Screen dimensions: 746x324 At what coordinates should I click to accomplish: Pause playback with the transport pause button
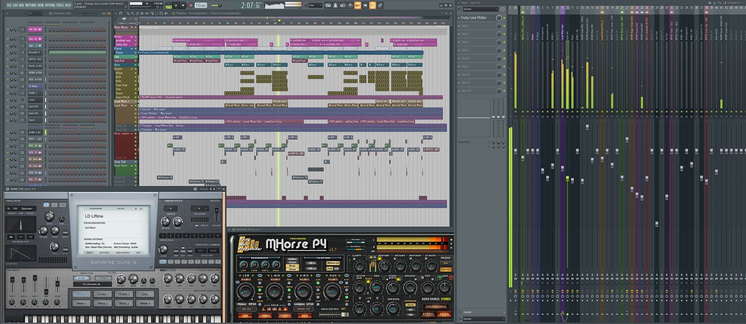[x=176, y=5]
